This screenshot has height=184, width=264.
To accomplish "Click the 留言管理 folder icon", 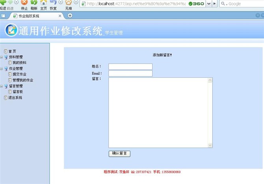I will 6,86.
